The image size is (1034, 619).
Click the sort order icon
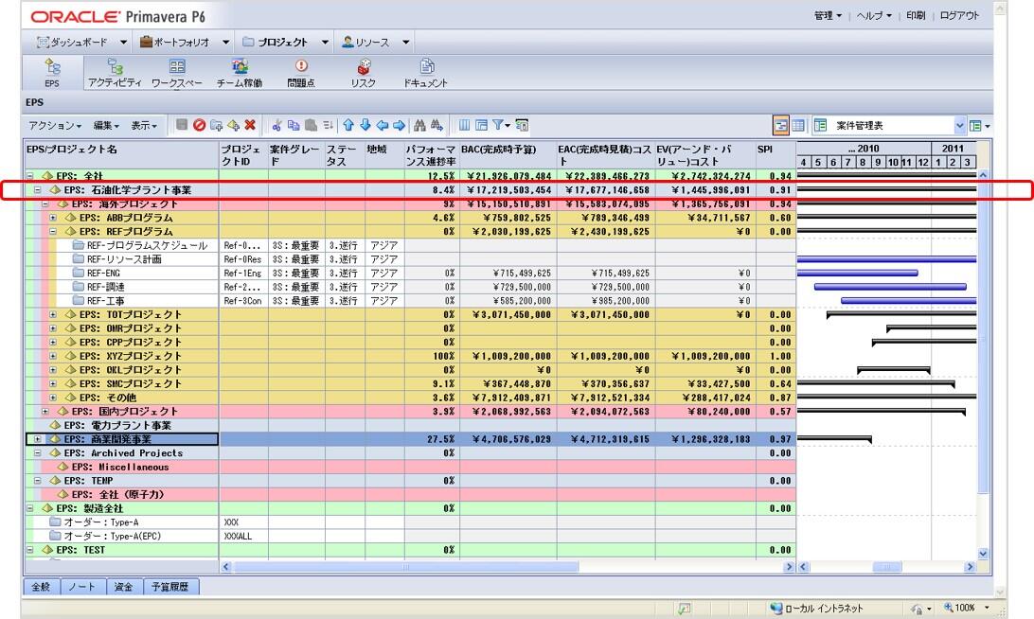click(329, 125)
